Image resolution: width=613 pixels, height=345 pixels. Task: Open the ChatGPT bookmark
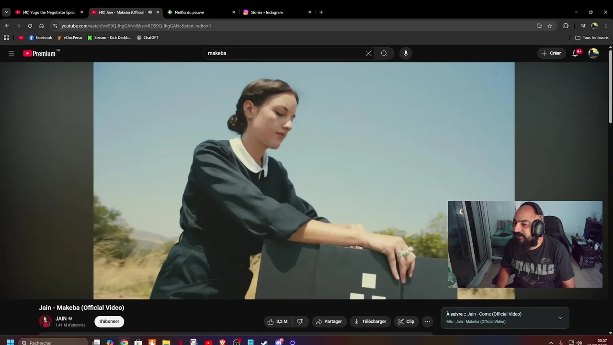pos(148,37)
